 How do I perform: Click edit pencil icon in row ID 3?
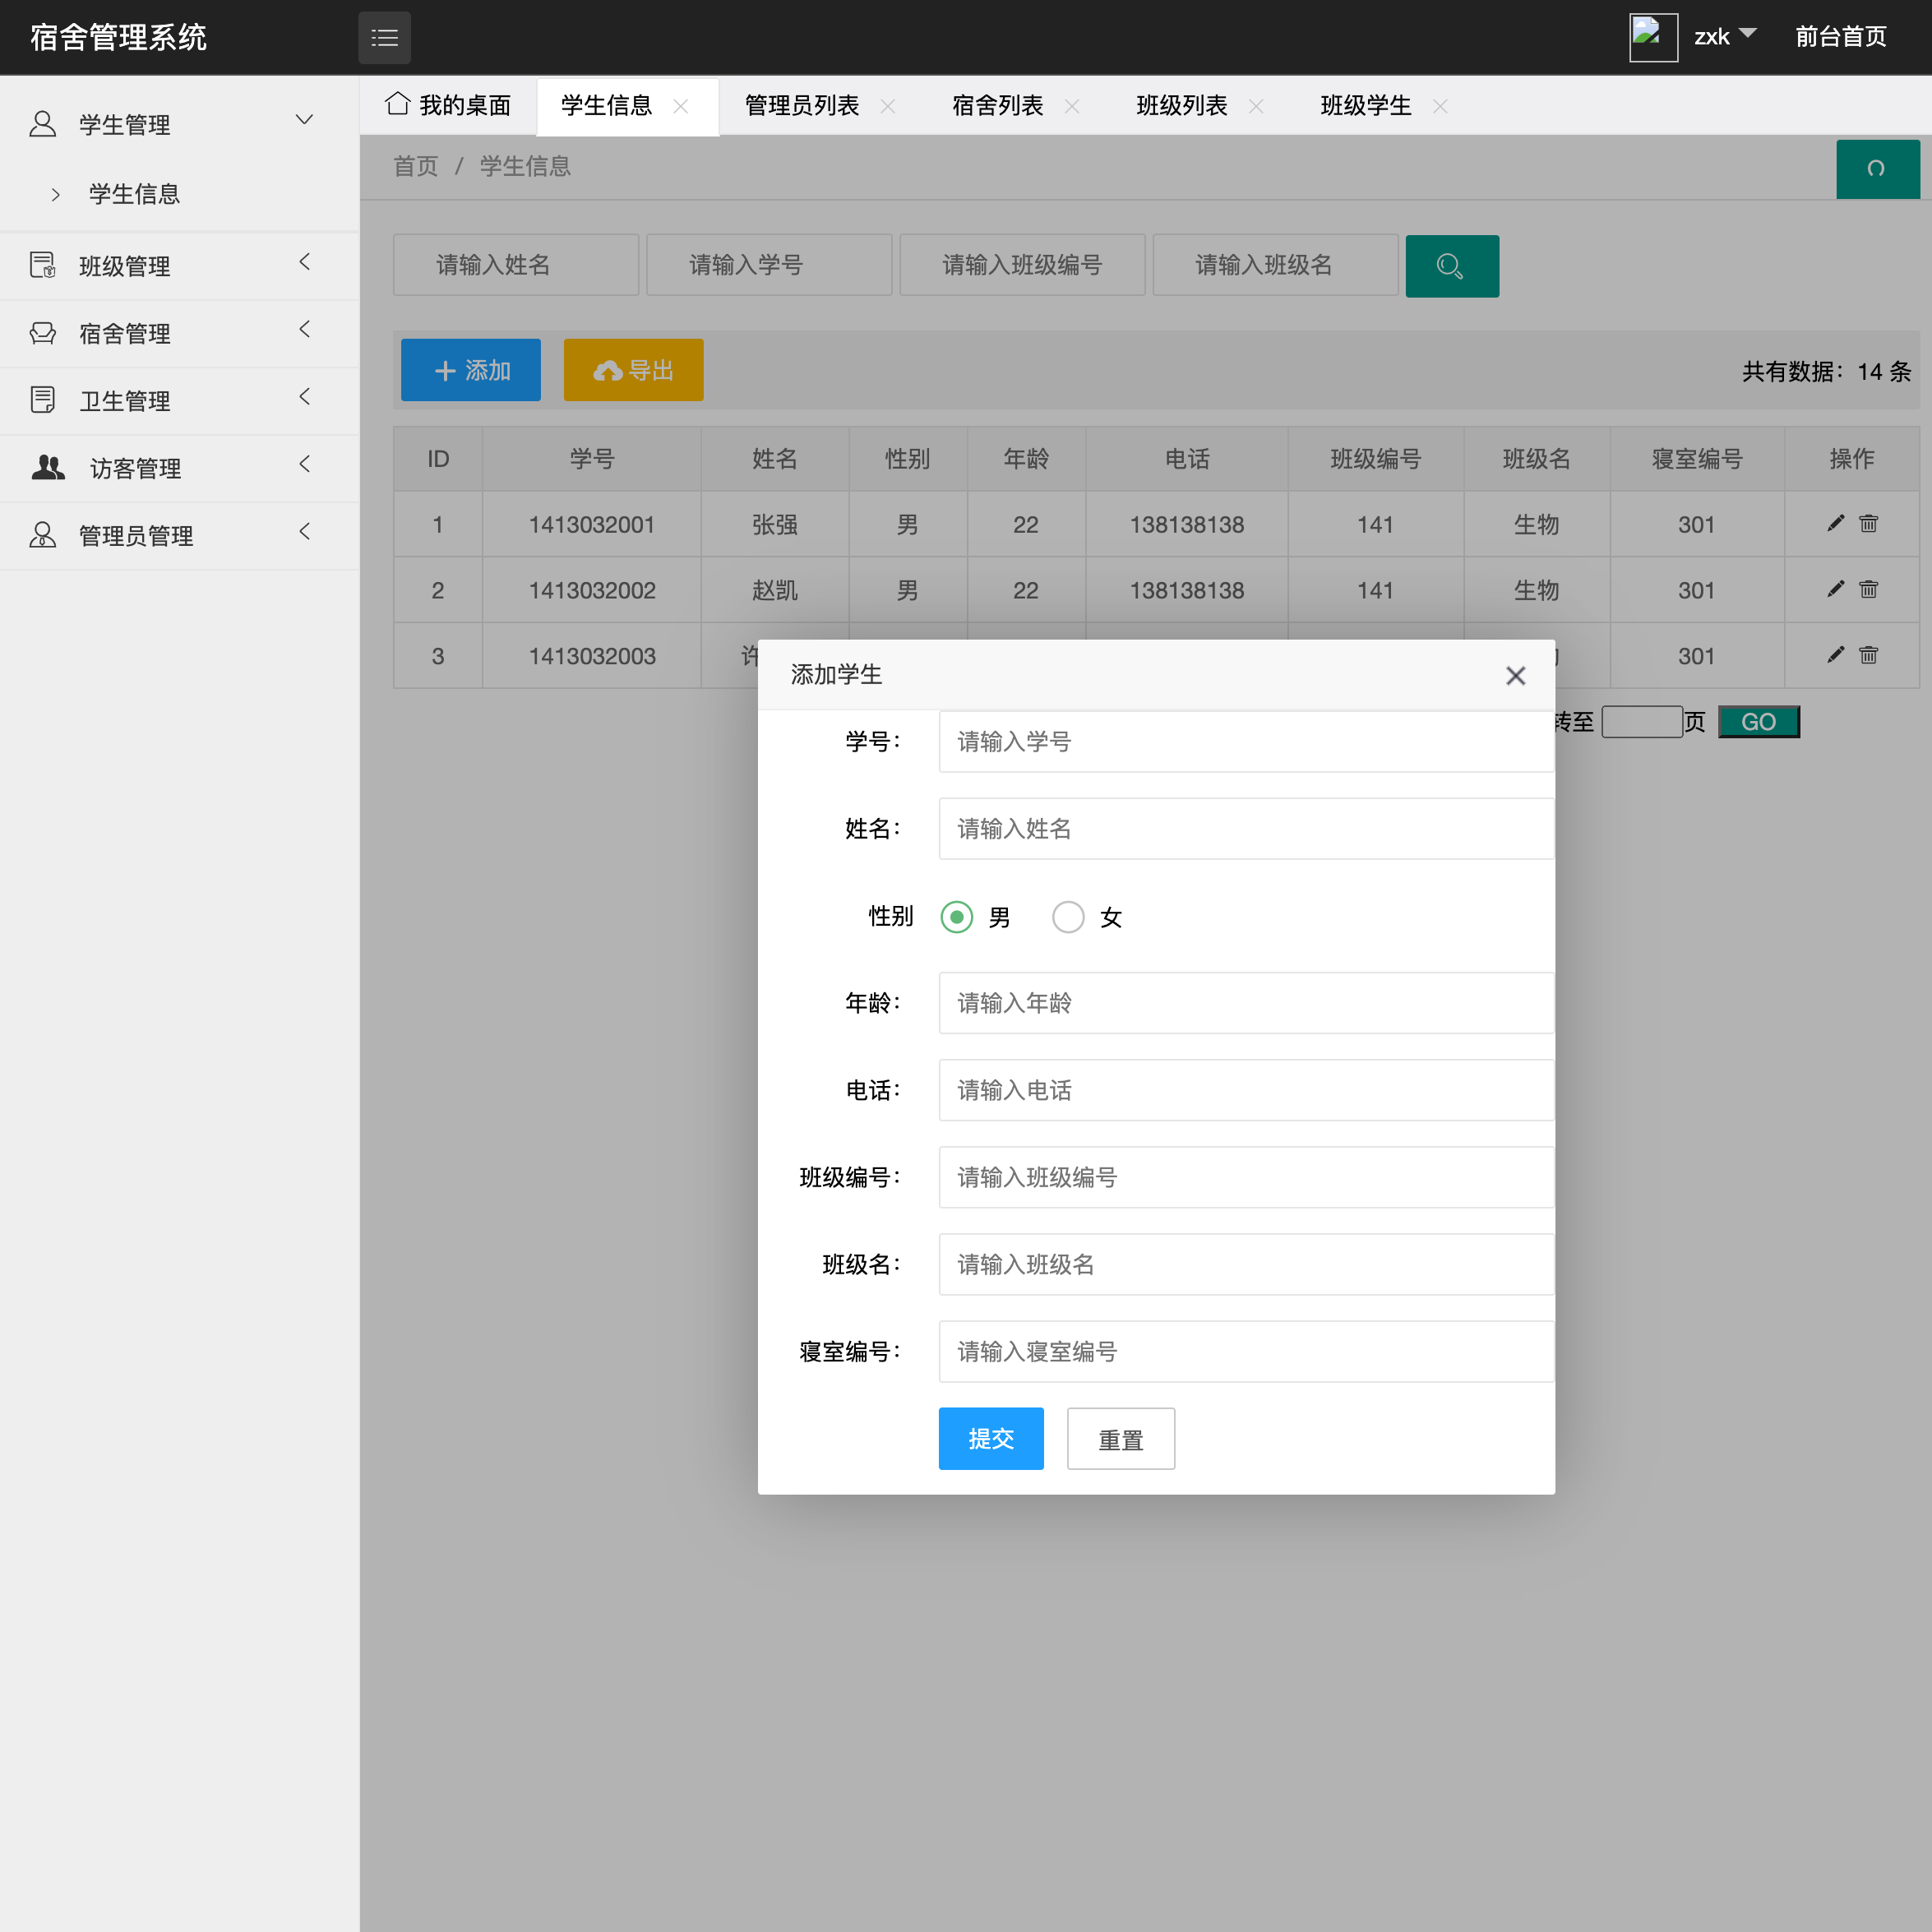(1835, 655)
